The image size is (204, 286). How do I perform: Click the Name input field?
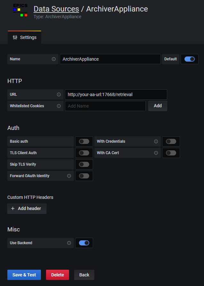tap(110, 59)
